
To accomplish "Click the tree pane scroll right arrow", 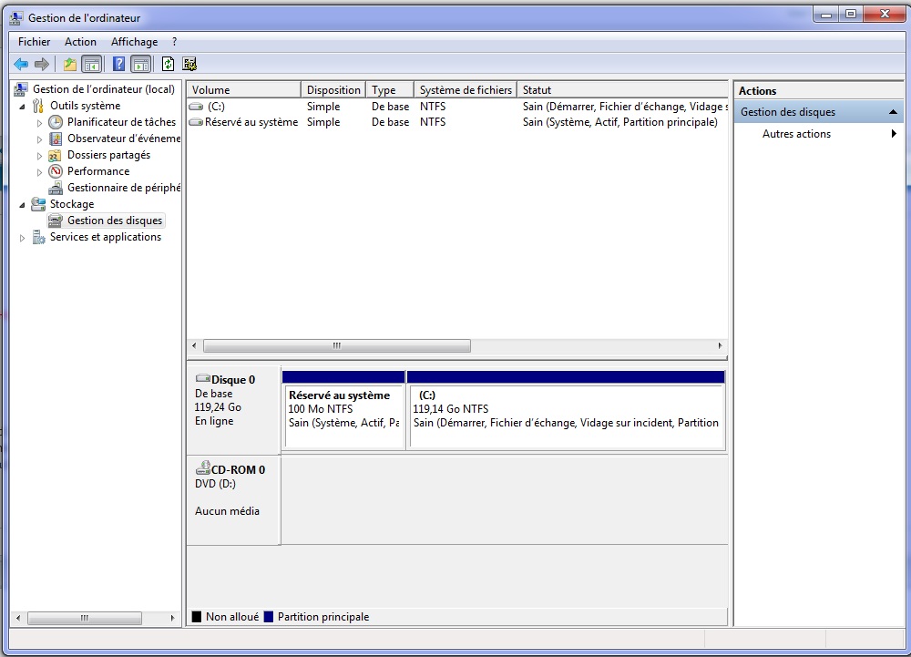I will (x=172, y=618).
